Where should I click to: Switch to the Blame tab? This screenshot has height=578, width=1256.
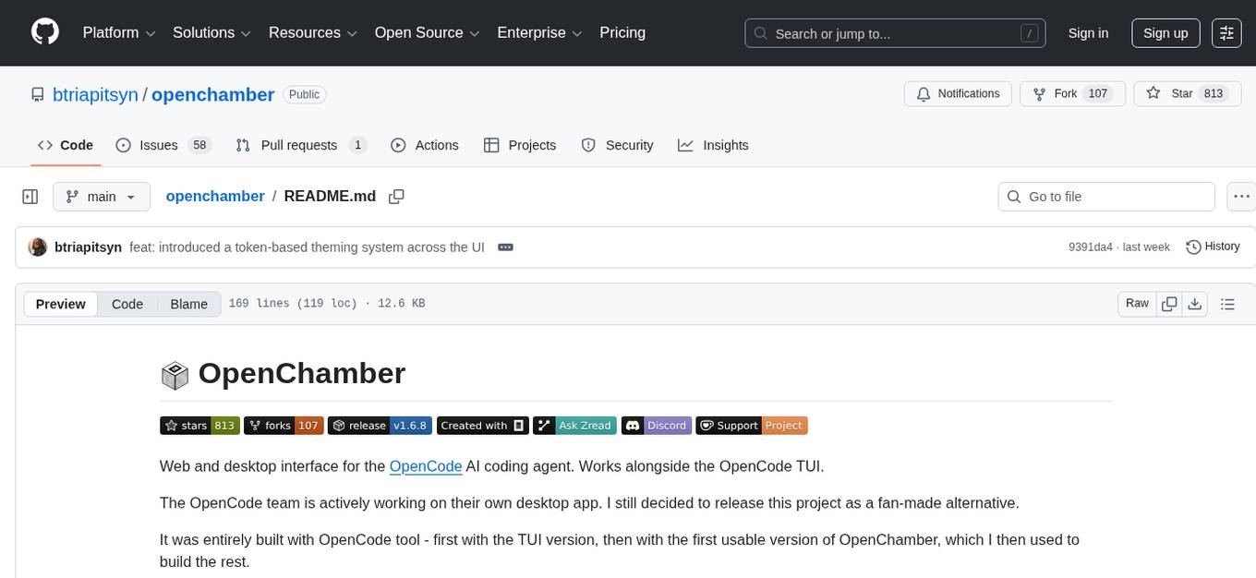[x=188, y=304]
